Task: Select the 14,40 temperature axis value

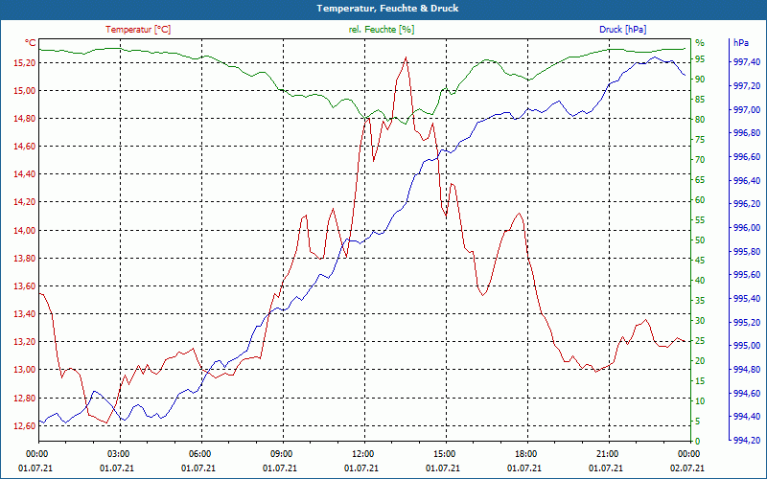Action: [25, 174]
